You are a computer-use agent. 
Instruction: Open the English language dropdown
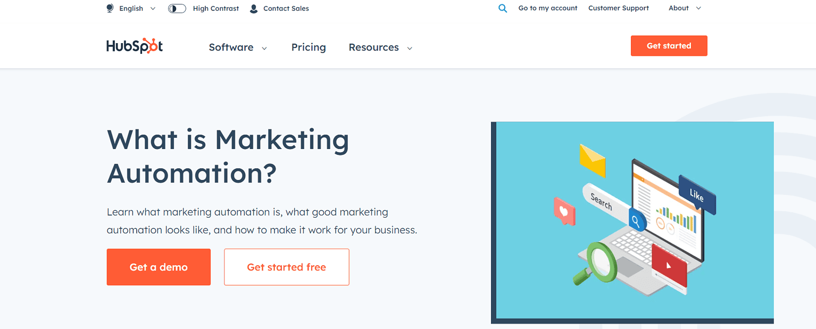coord(130,8)
